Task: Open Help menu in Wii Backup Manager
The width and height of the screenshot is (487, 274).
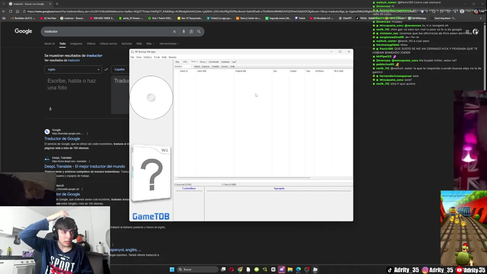Action: point(164,57)
